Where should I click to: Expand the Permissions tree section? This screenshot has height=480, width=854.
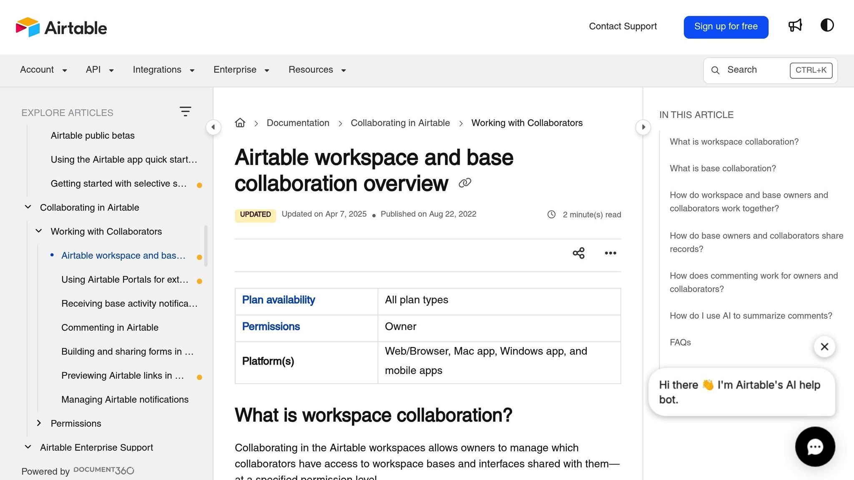pos(39,423)
